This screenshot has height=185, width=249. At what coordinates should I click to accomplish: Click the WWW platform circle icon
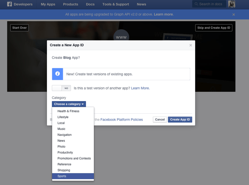[x=121, y=35]
